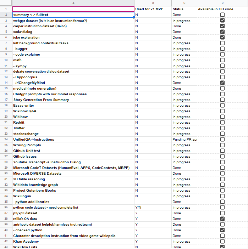Check the Microsoft DIVERSE Datasets checkbox
The image size is (248, 249).
coord(222,174)
